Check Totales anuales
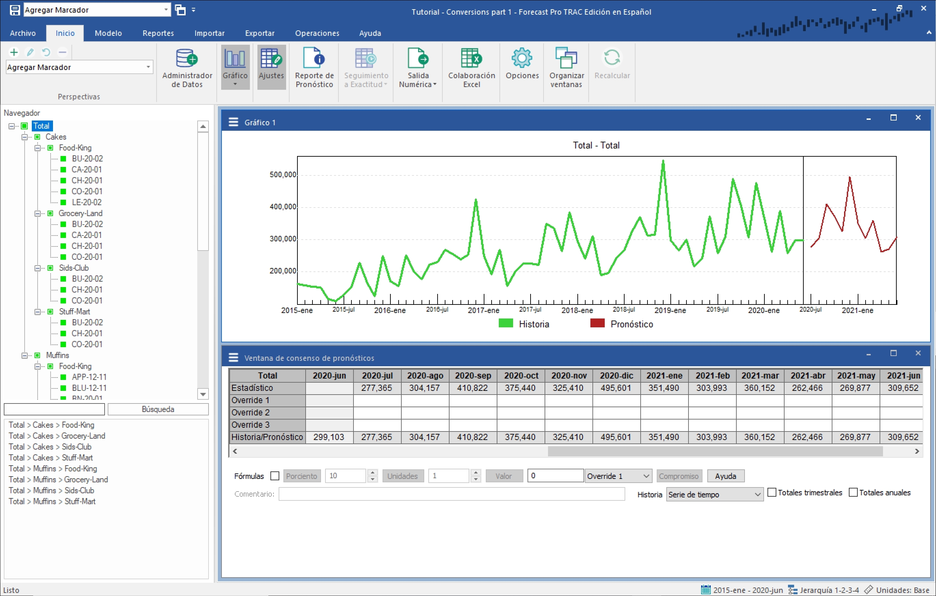The width and height of the screenshot is (936, 596). click(853, 492)
